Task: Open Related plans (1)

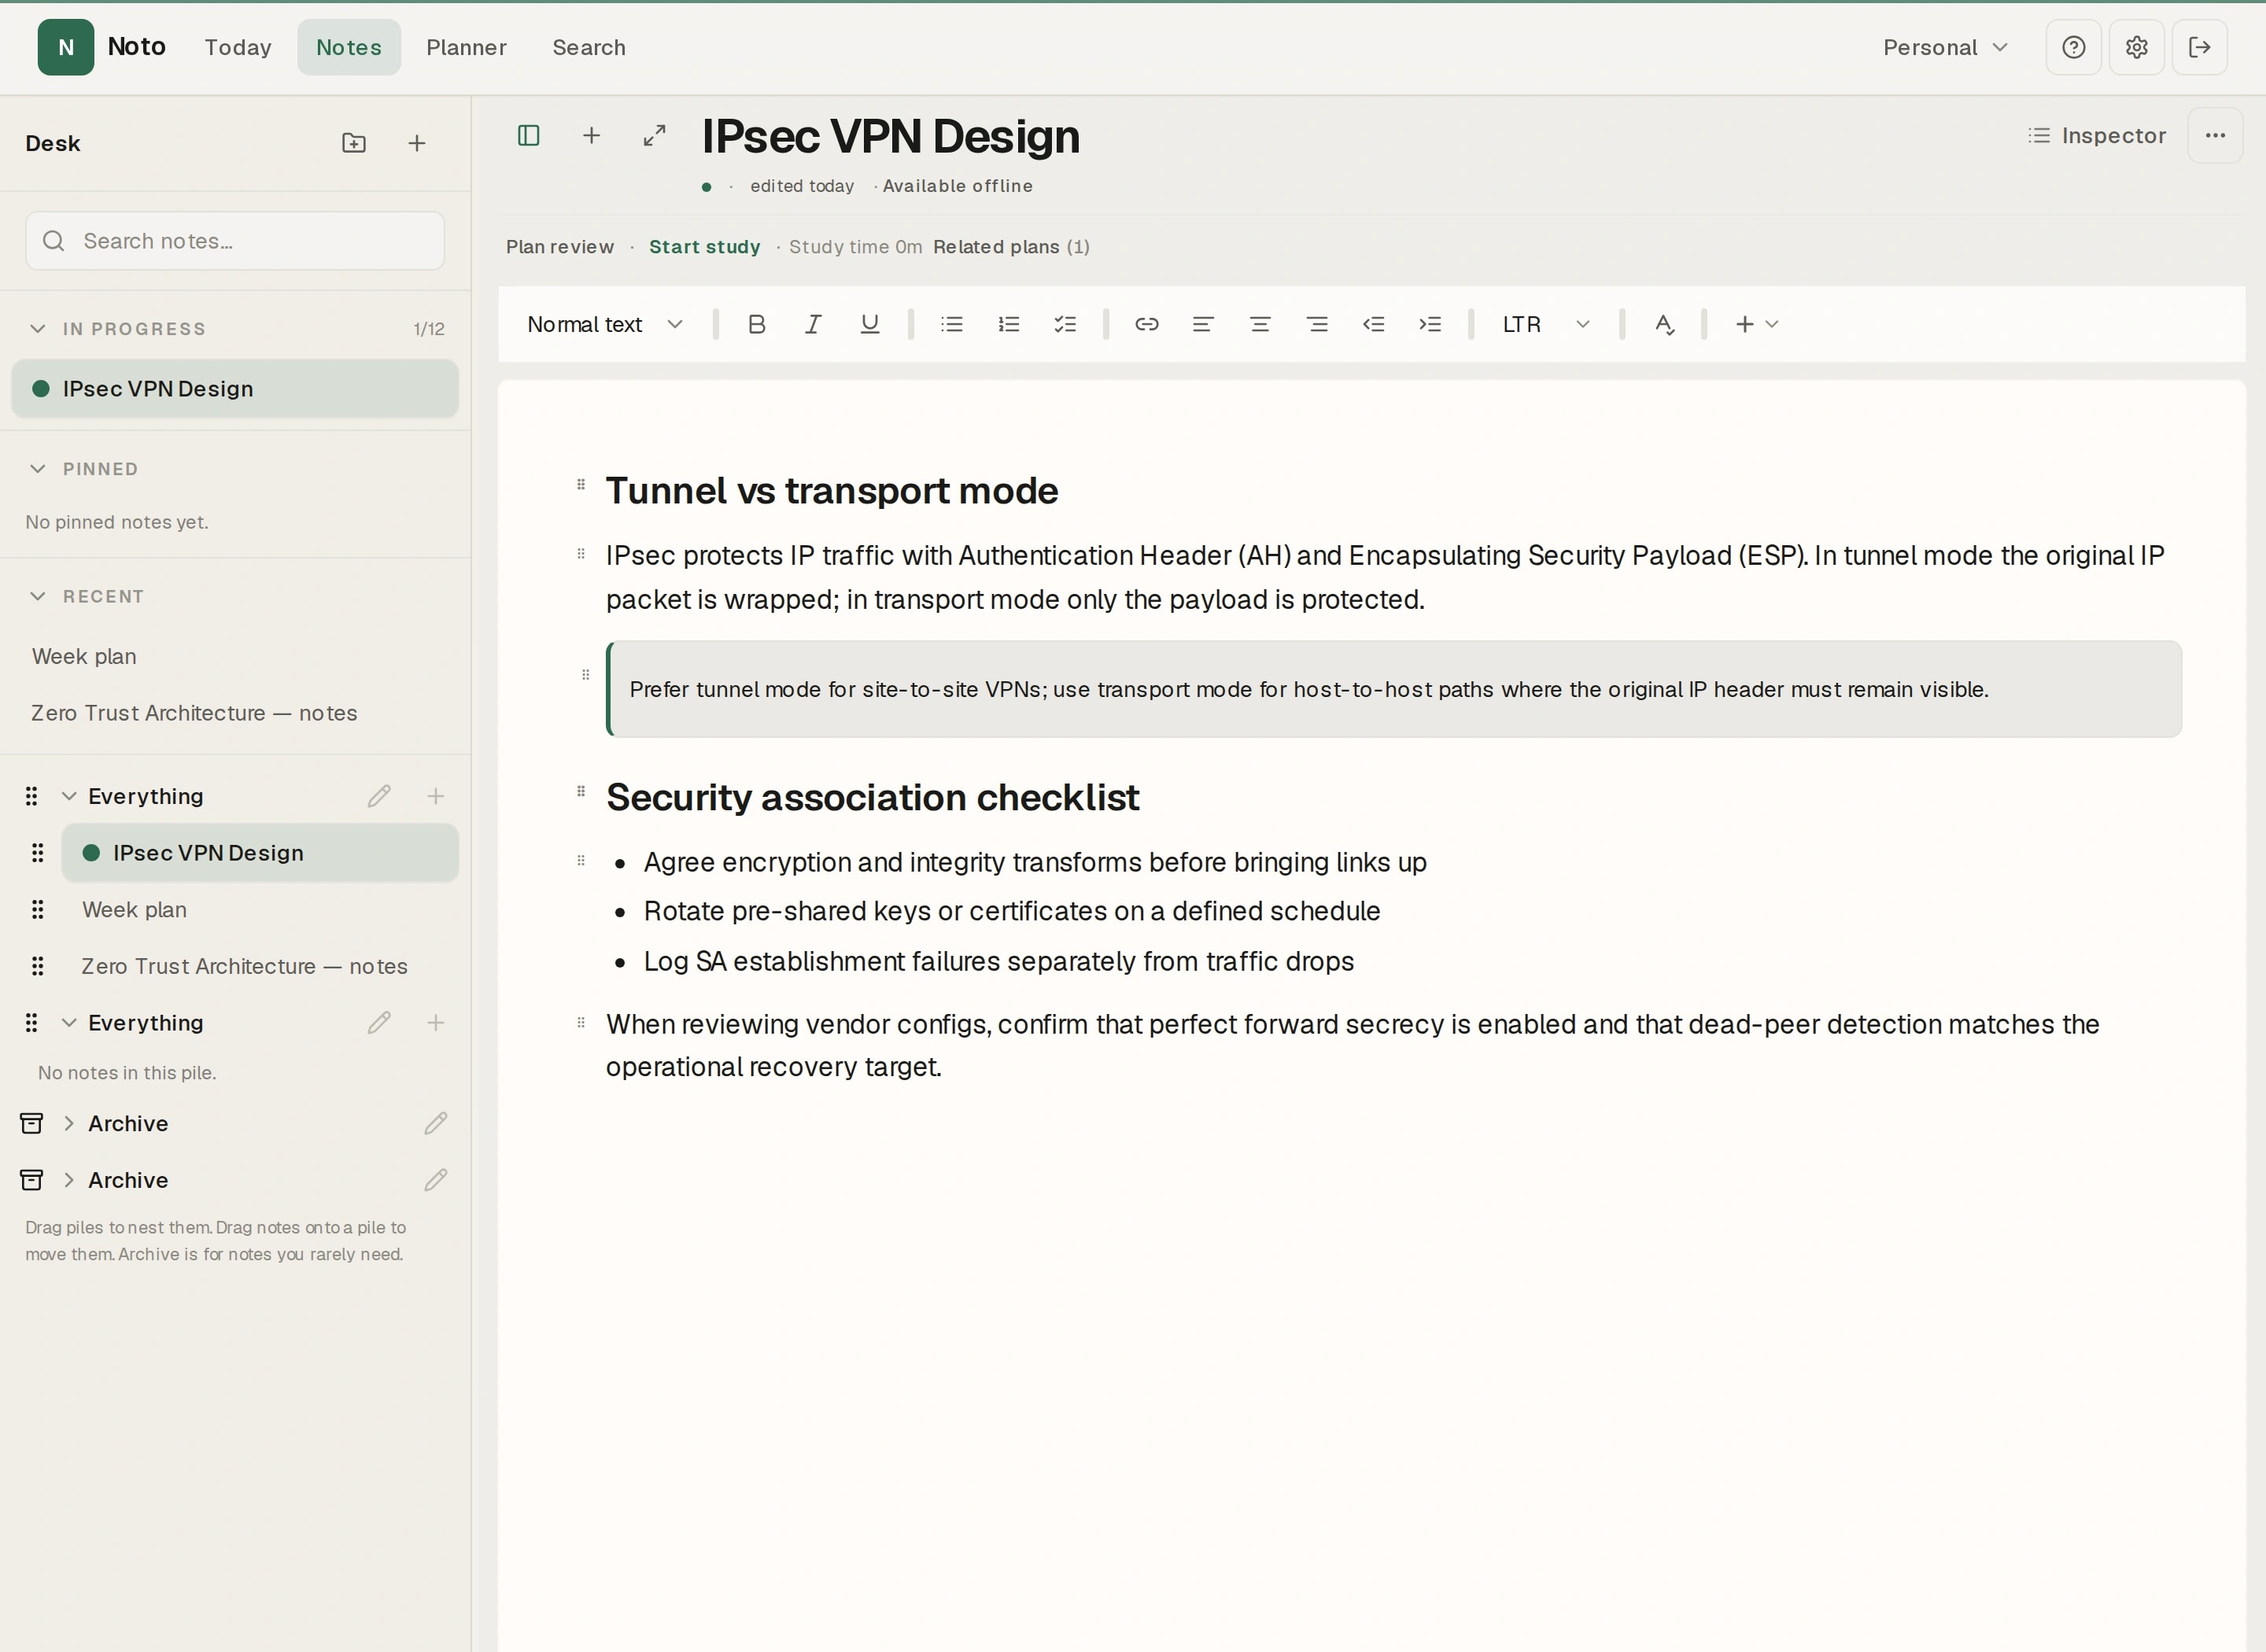Action: click(x=1011, y=247)
